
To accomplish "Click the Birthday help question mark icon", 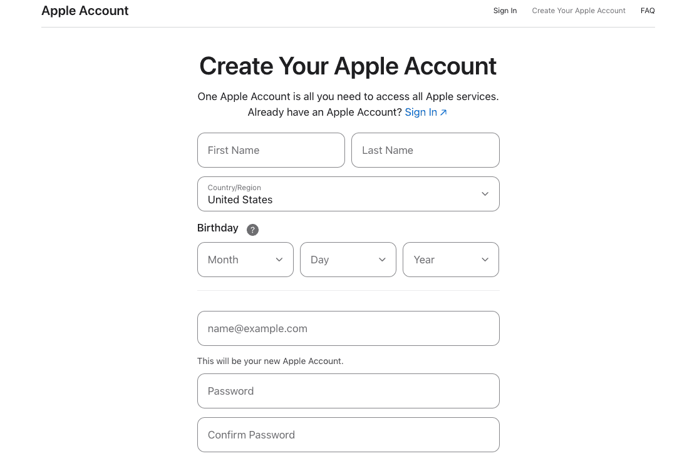I will pyautogui.click(x=252, y=230).
